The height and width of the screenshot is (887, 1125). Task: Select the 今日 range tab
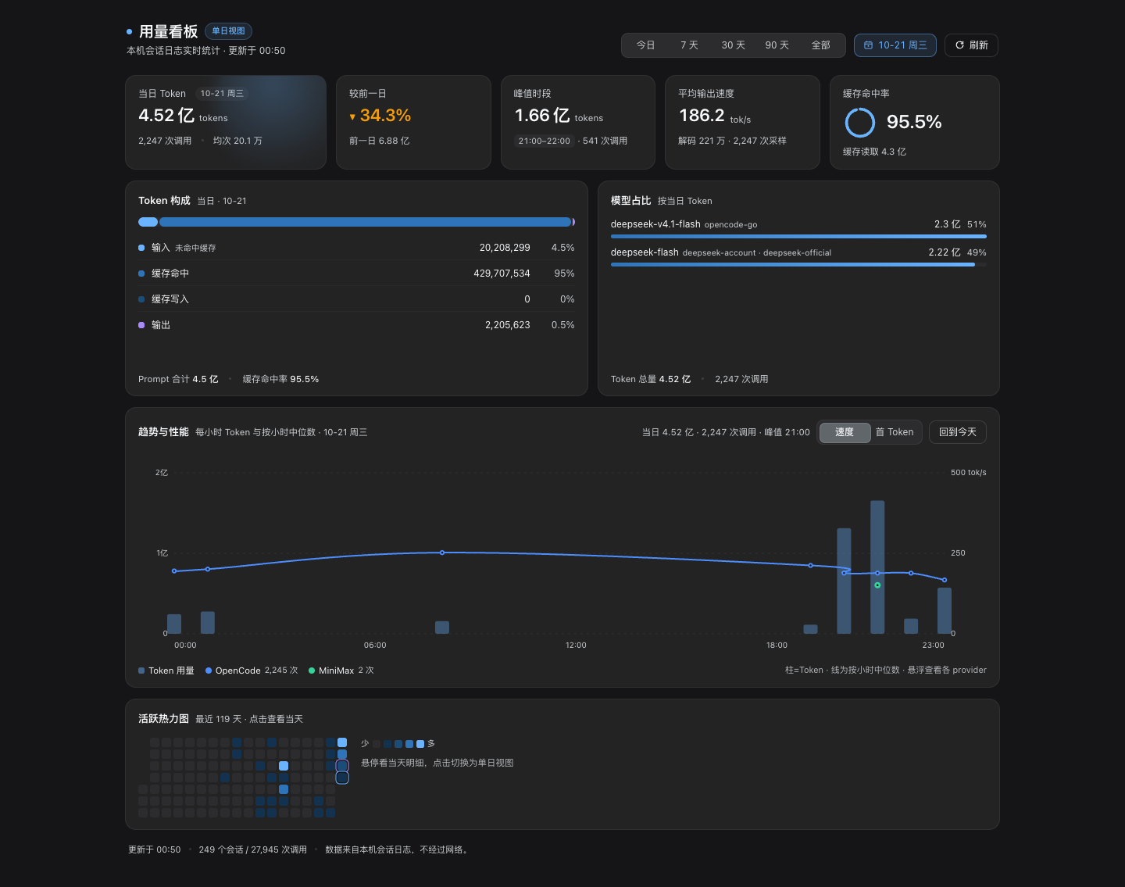645,45
